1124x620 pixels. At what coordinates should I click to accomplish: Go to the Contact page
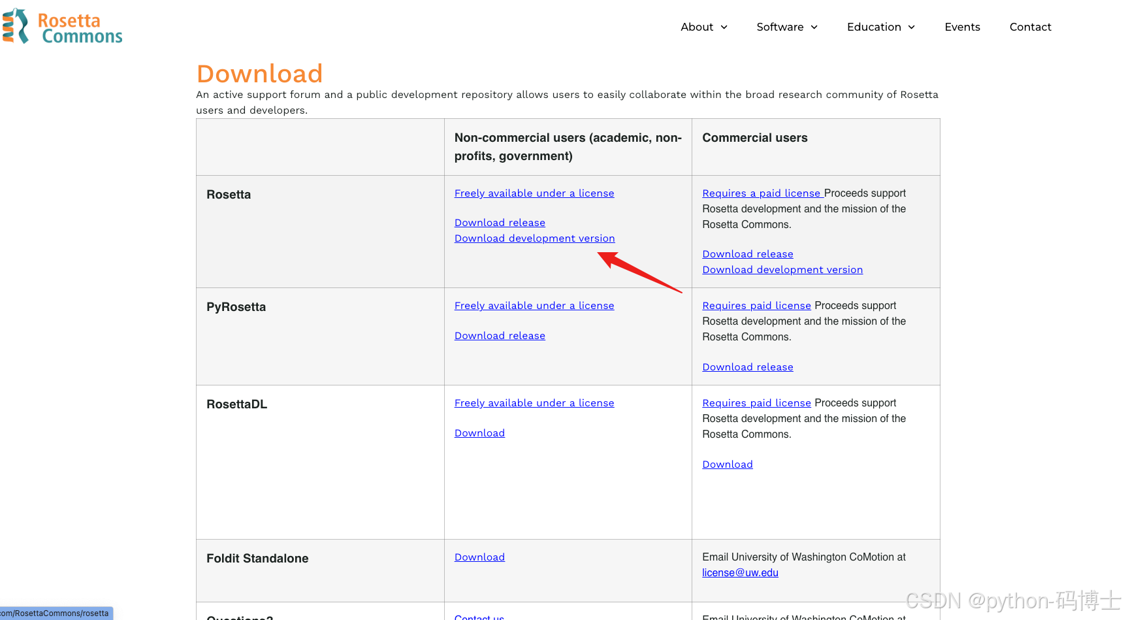click(1030, 27)
